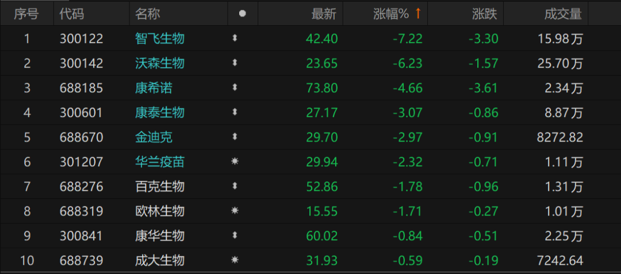Image resolution: width=621 pixels, height=274 pixels.
Task: Select stock code 688670
Action: click(x=82, y=138)
